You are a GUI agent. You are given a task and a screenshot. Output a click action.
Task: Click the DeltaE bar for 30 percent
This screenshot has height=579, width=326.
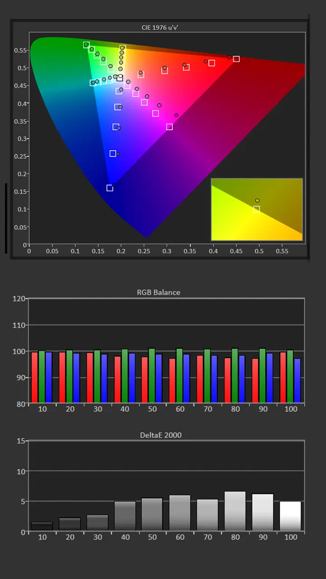(97, 523)
